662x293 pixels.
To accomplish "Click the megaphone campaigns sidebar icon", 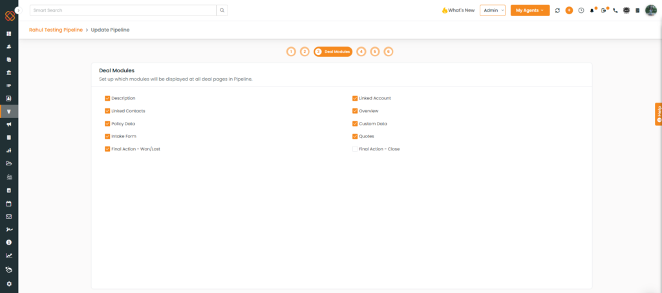I will [x=9, y=124].
